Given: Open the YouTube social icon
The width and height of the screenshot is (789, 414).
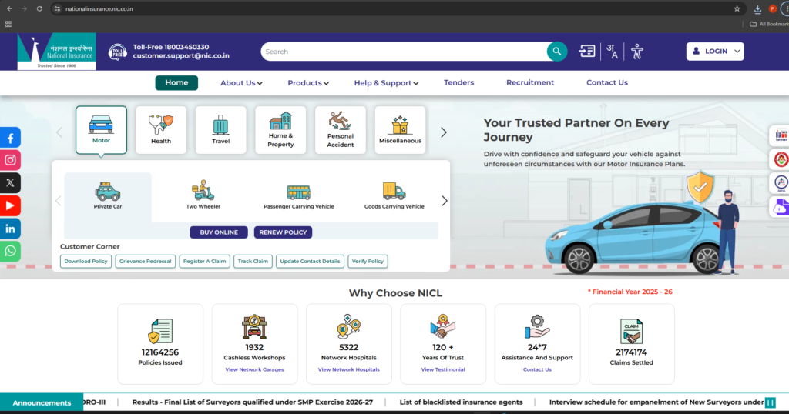Looking at the screenshot, I should [x=10, y=205].
